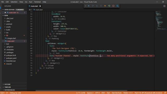Select Dart language mode in status bar

pos(109,93)
